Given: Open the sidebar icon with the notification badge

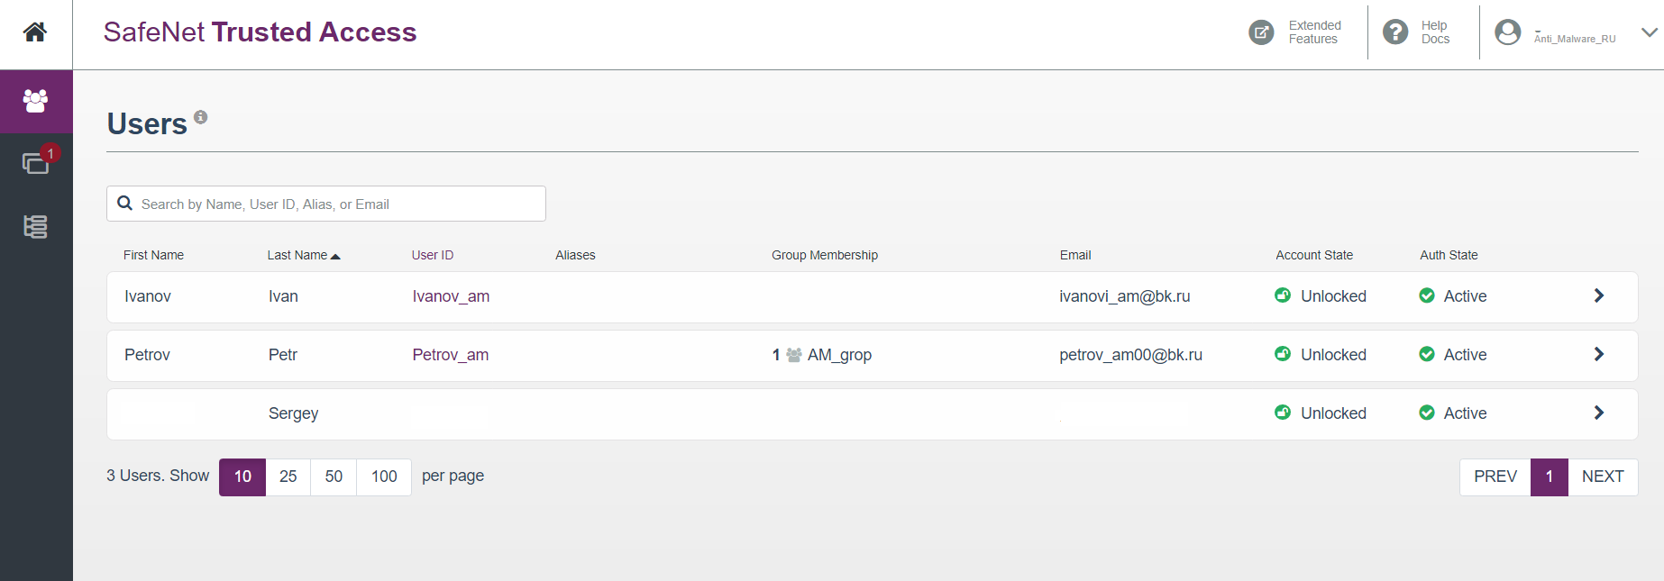Looking at the screenshot, I should click(35, 163).
